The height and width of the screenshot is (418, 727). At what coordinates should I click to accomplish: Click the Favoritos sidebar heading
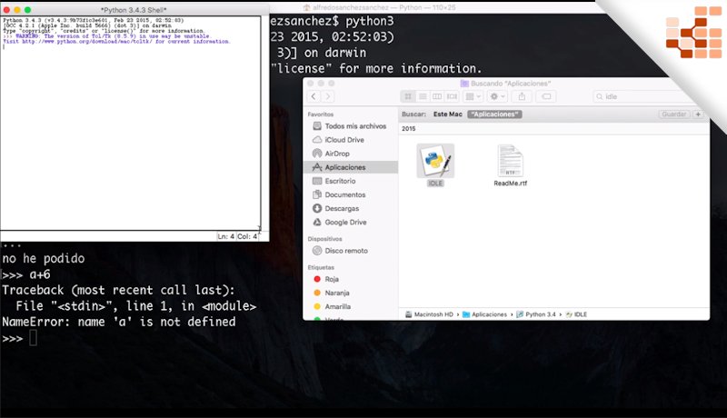pyautogui.click(x=321, y=114)
